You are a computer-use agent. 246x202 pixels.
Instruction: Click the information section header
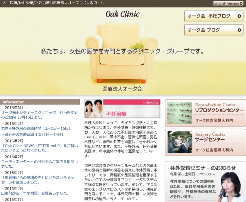[x=40, y=102]
